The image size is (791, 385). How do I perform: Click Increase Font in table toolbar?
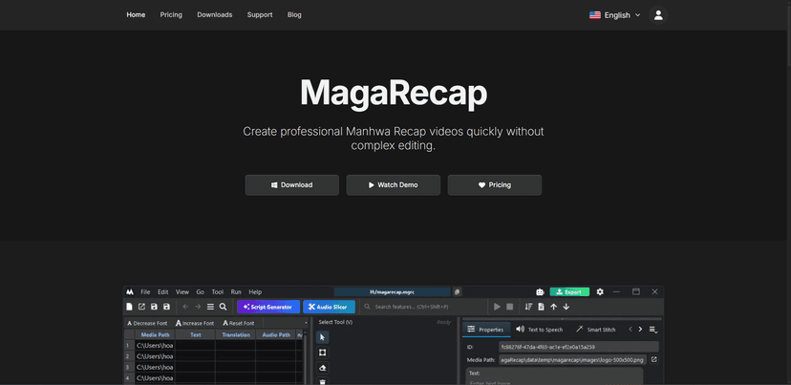coord(195,323)
